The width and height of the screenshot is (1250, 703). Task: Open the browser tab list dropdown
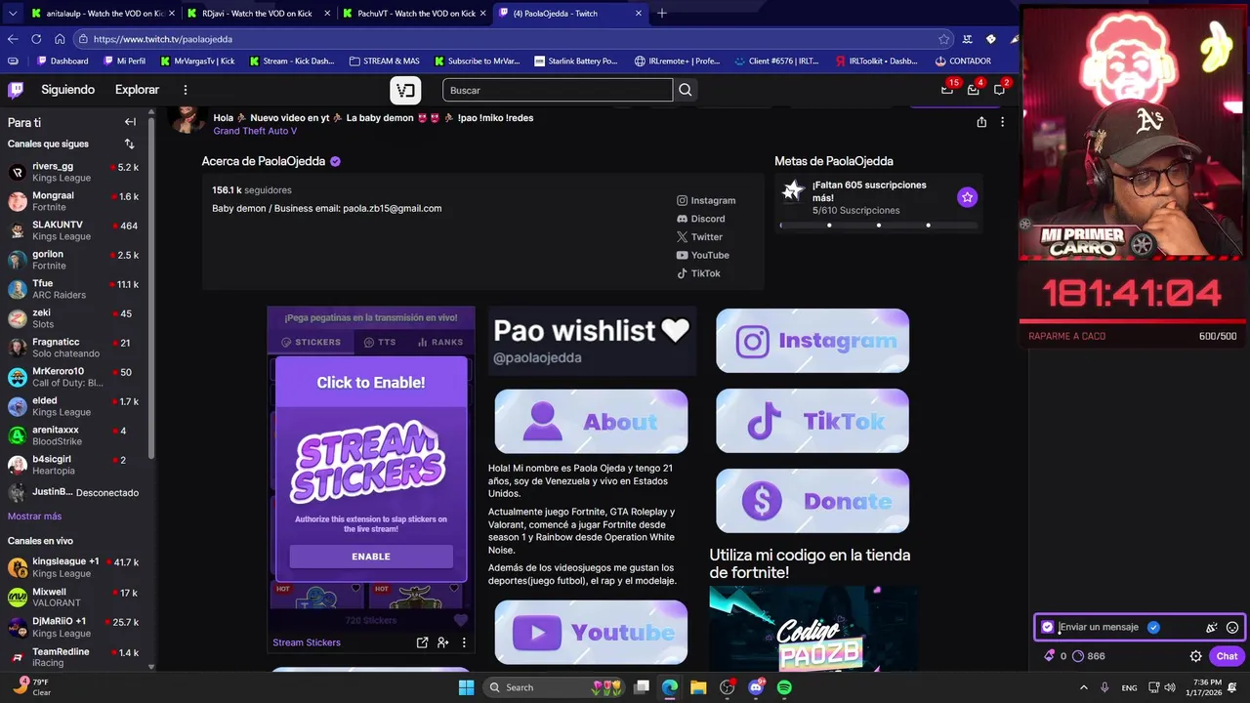(x=12, y=14)
